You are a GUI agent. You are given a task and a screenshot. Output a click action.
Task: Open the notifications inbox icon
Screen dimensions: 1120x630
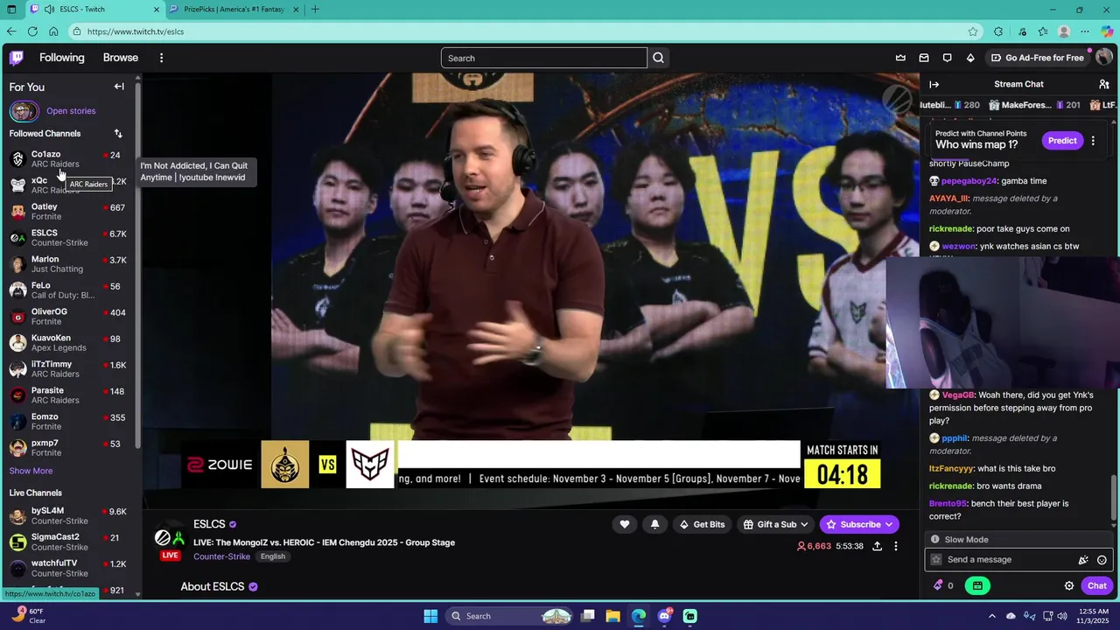click(924, 58)
